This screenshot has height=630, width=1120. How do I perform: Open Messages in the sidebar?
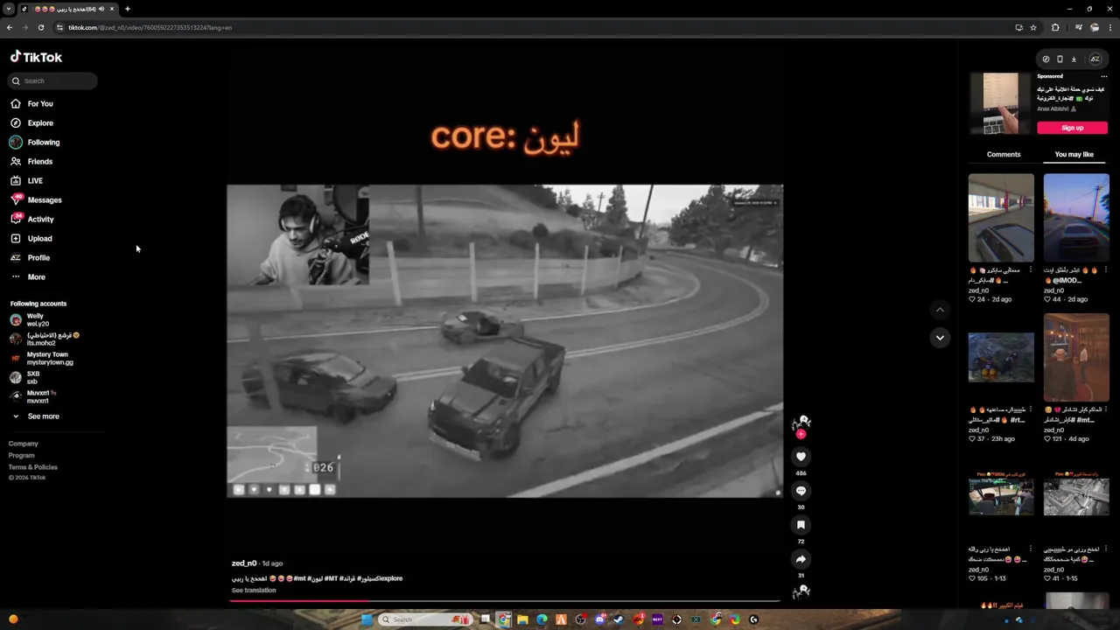coord(36,199)
